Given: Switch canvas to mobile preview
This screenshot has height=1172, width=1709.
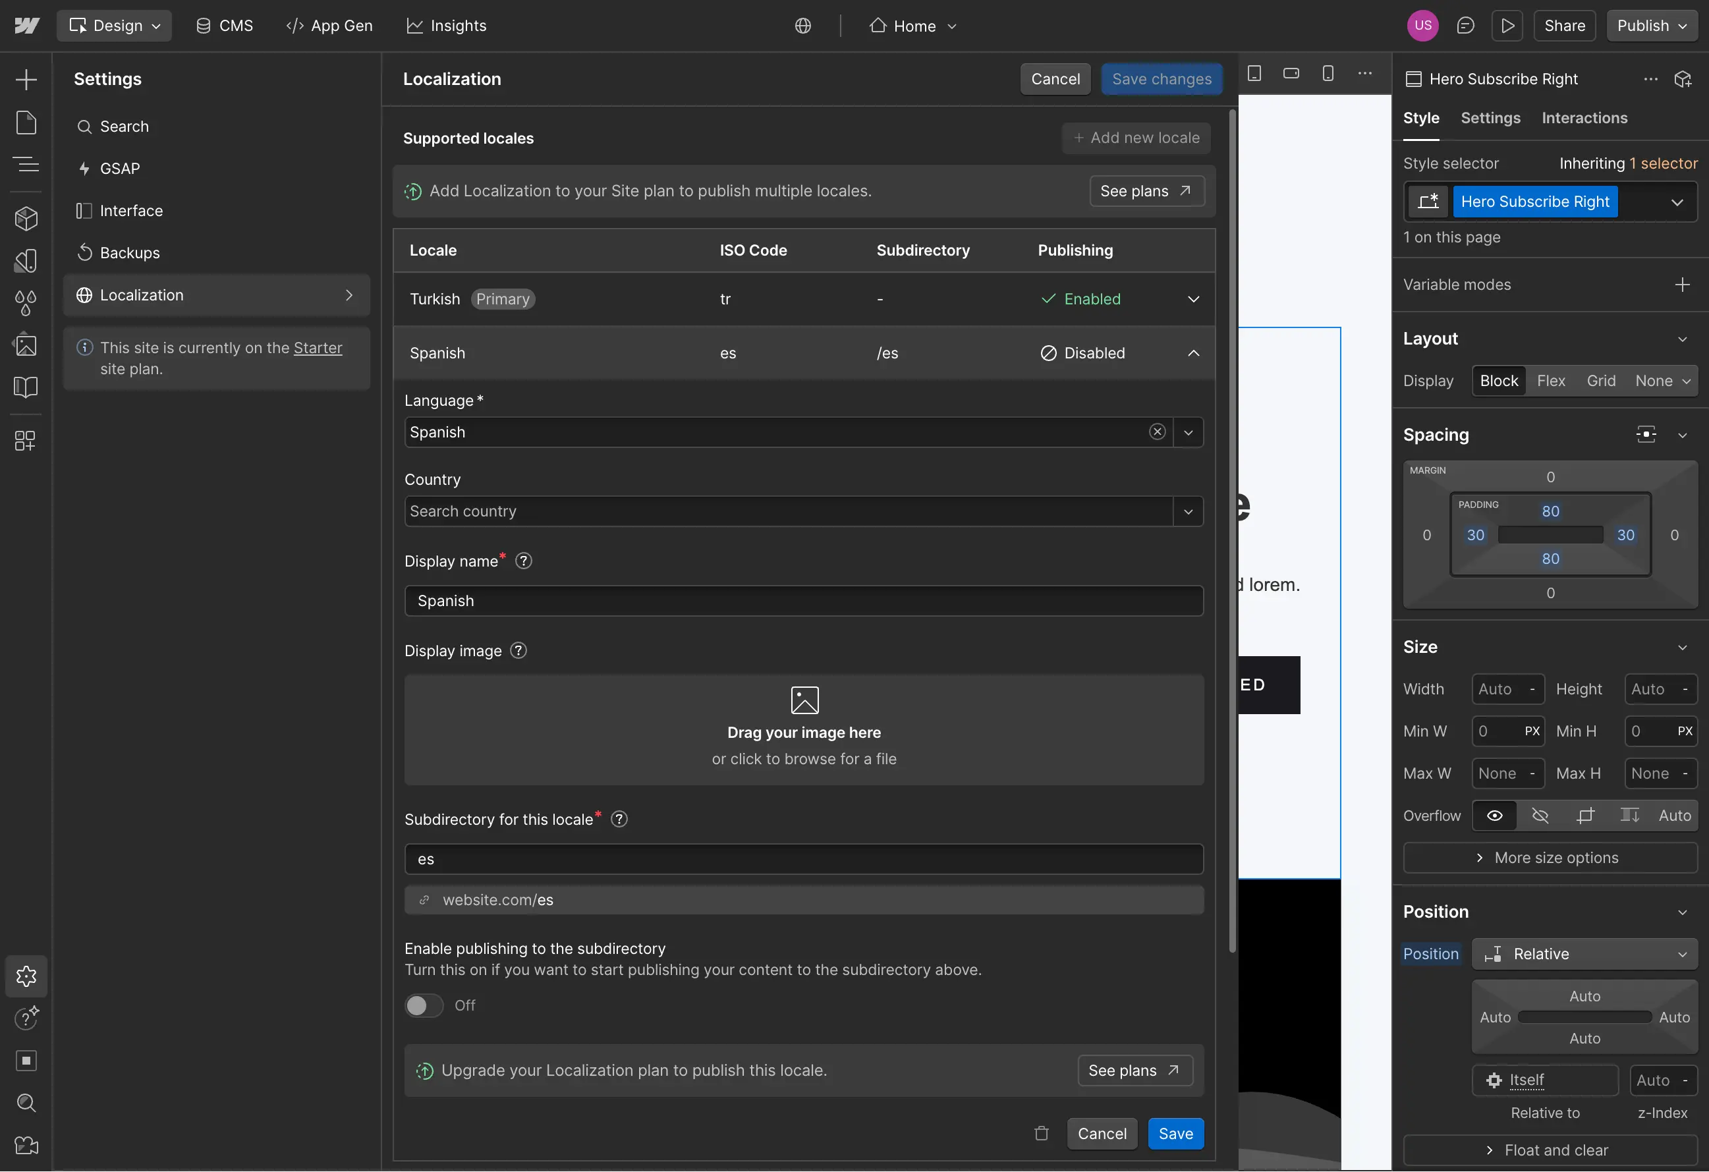Looking at the screenshot, I should point(1328,72).
